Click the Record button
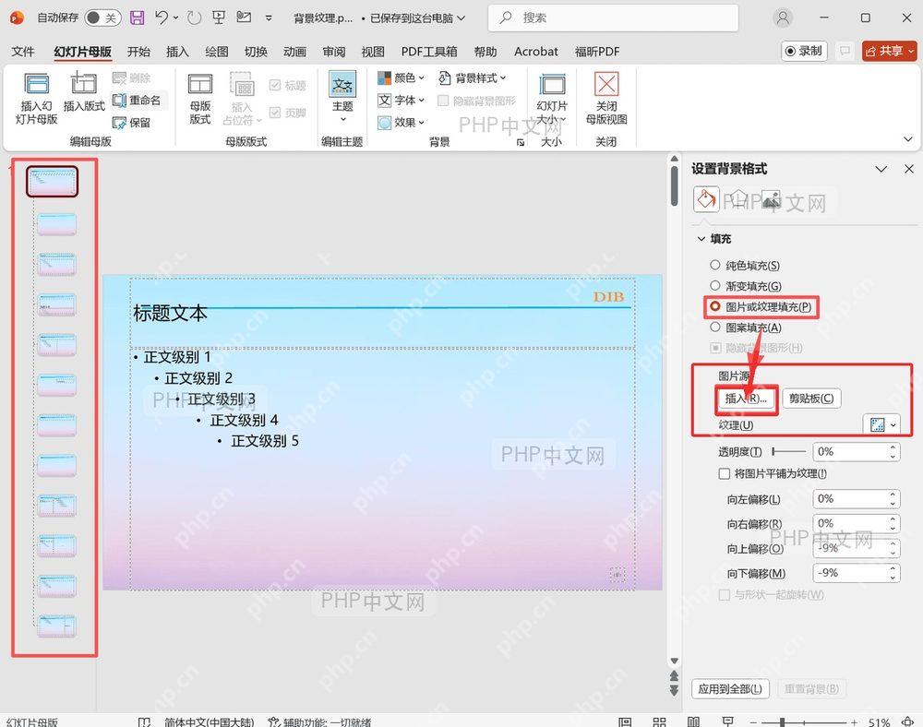 (804, 51)
